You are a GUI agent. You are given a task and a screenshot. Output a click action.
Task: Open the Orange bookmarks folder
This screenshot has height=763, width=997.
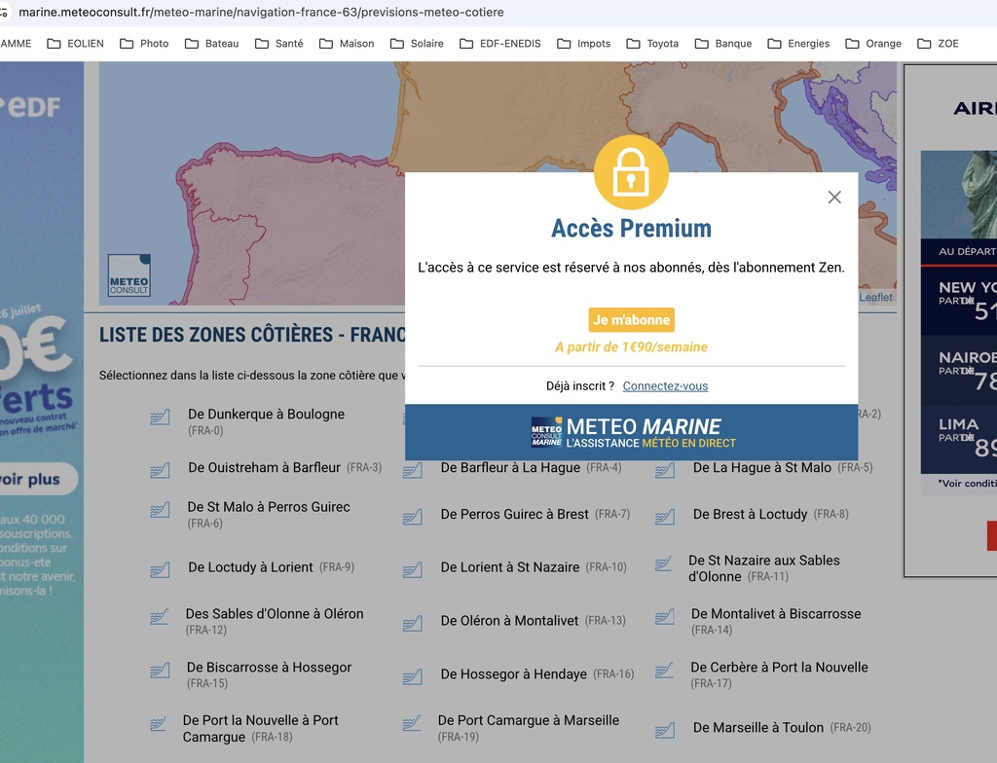click(x=873, y=43)
